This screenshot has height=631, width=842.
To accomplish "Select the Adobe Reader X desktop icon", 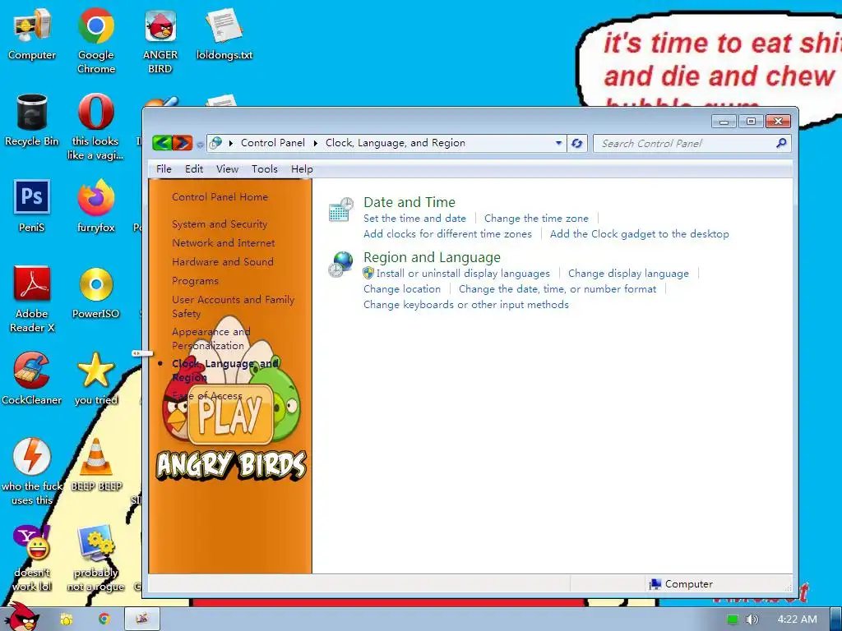I will [32, 299].
